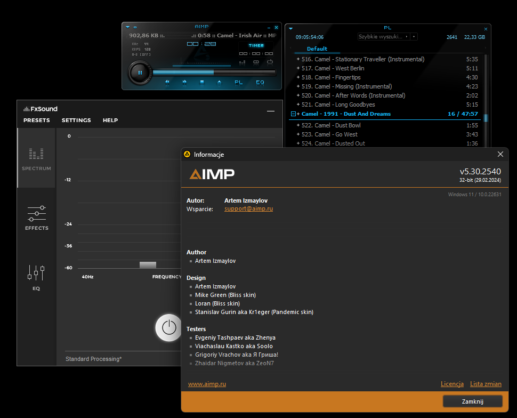Click the visualization bars icon in AIMP
This screenshot has height=418, width=517.
[x=243, y=62]
